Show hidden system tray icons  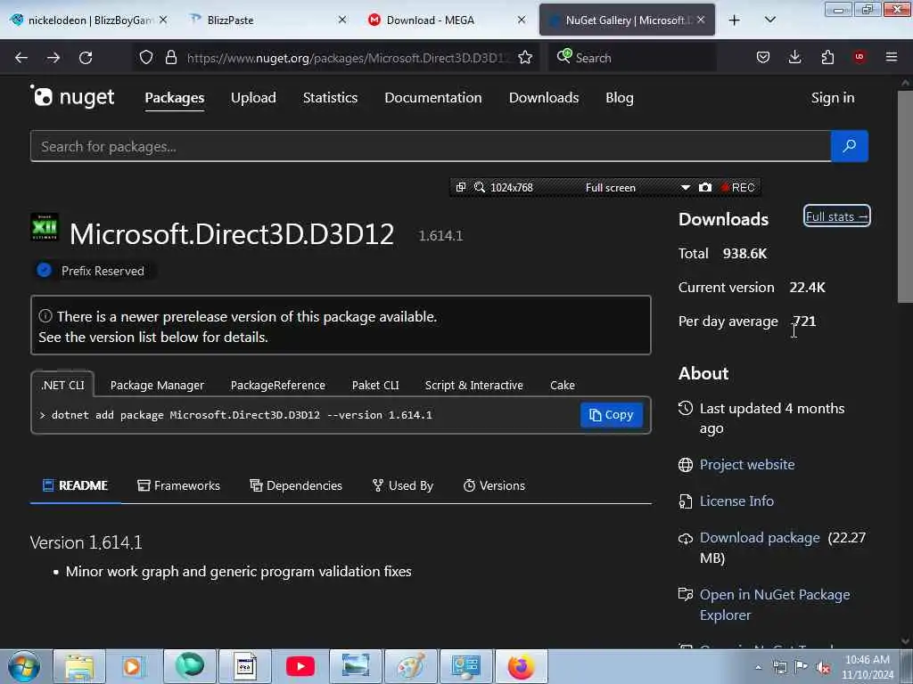(758, 668)
